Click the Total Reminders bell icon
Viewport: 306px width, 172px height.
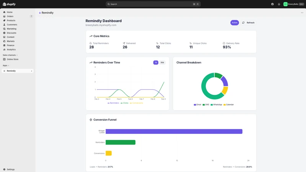coord(91,43)
